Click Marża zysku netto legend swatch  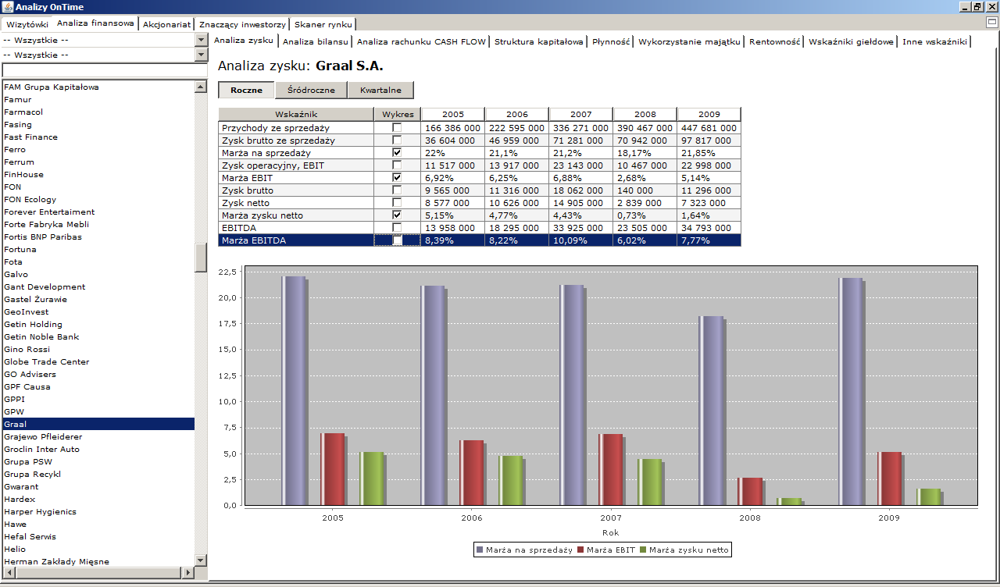click(x=644, y=550)
